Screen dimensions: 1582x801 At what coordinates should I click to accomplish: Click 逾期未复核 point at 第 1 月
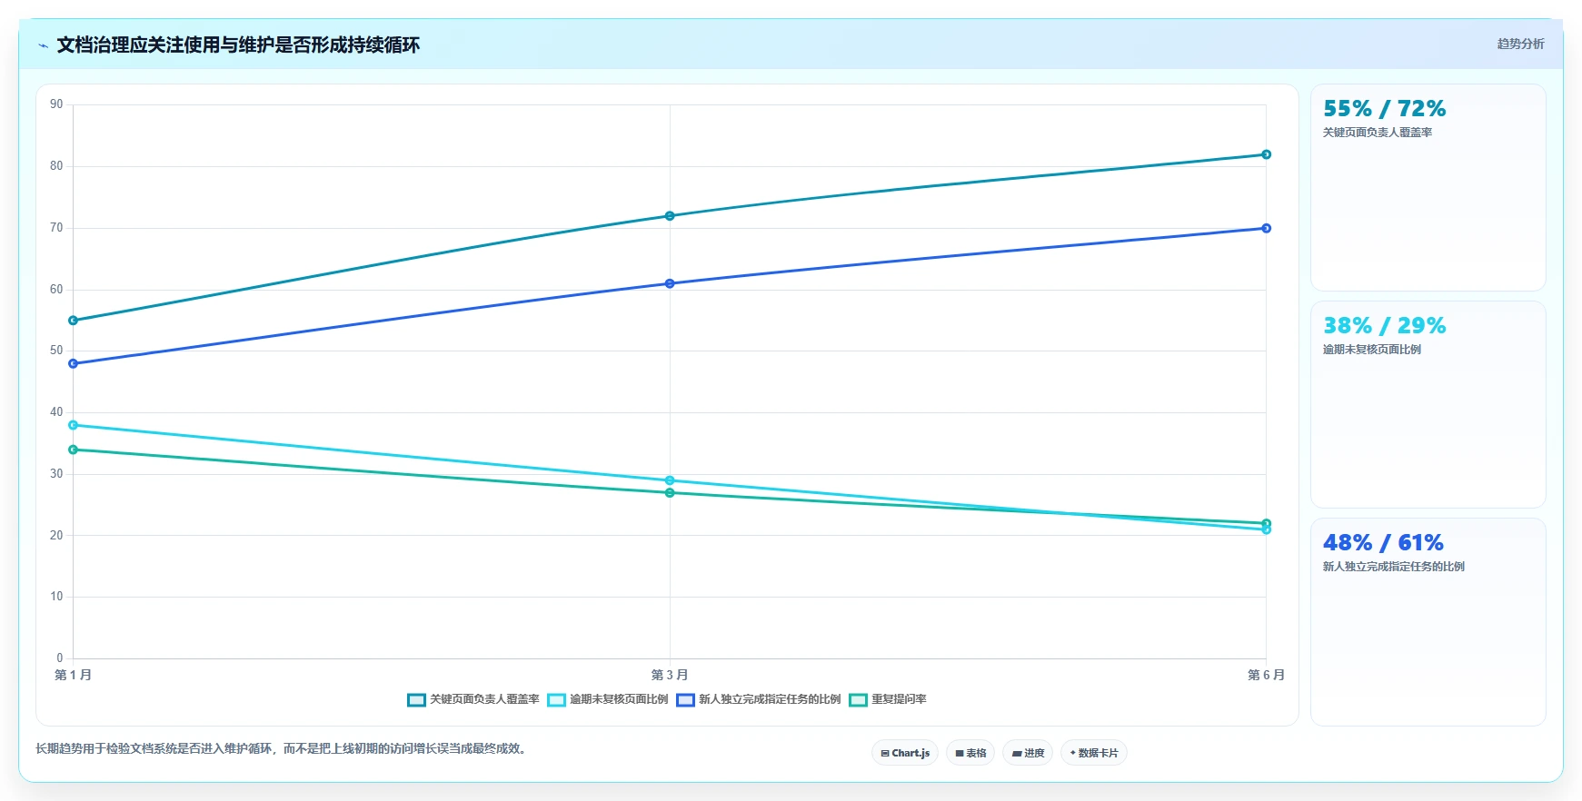click(74, 425)
